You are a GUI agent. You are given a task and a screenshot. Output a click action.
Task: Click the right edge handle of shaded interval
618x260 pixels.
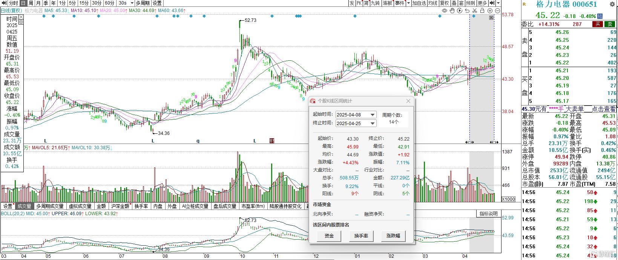pyautogui.click(x=494, y=142)
